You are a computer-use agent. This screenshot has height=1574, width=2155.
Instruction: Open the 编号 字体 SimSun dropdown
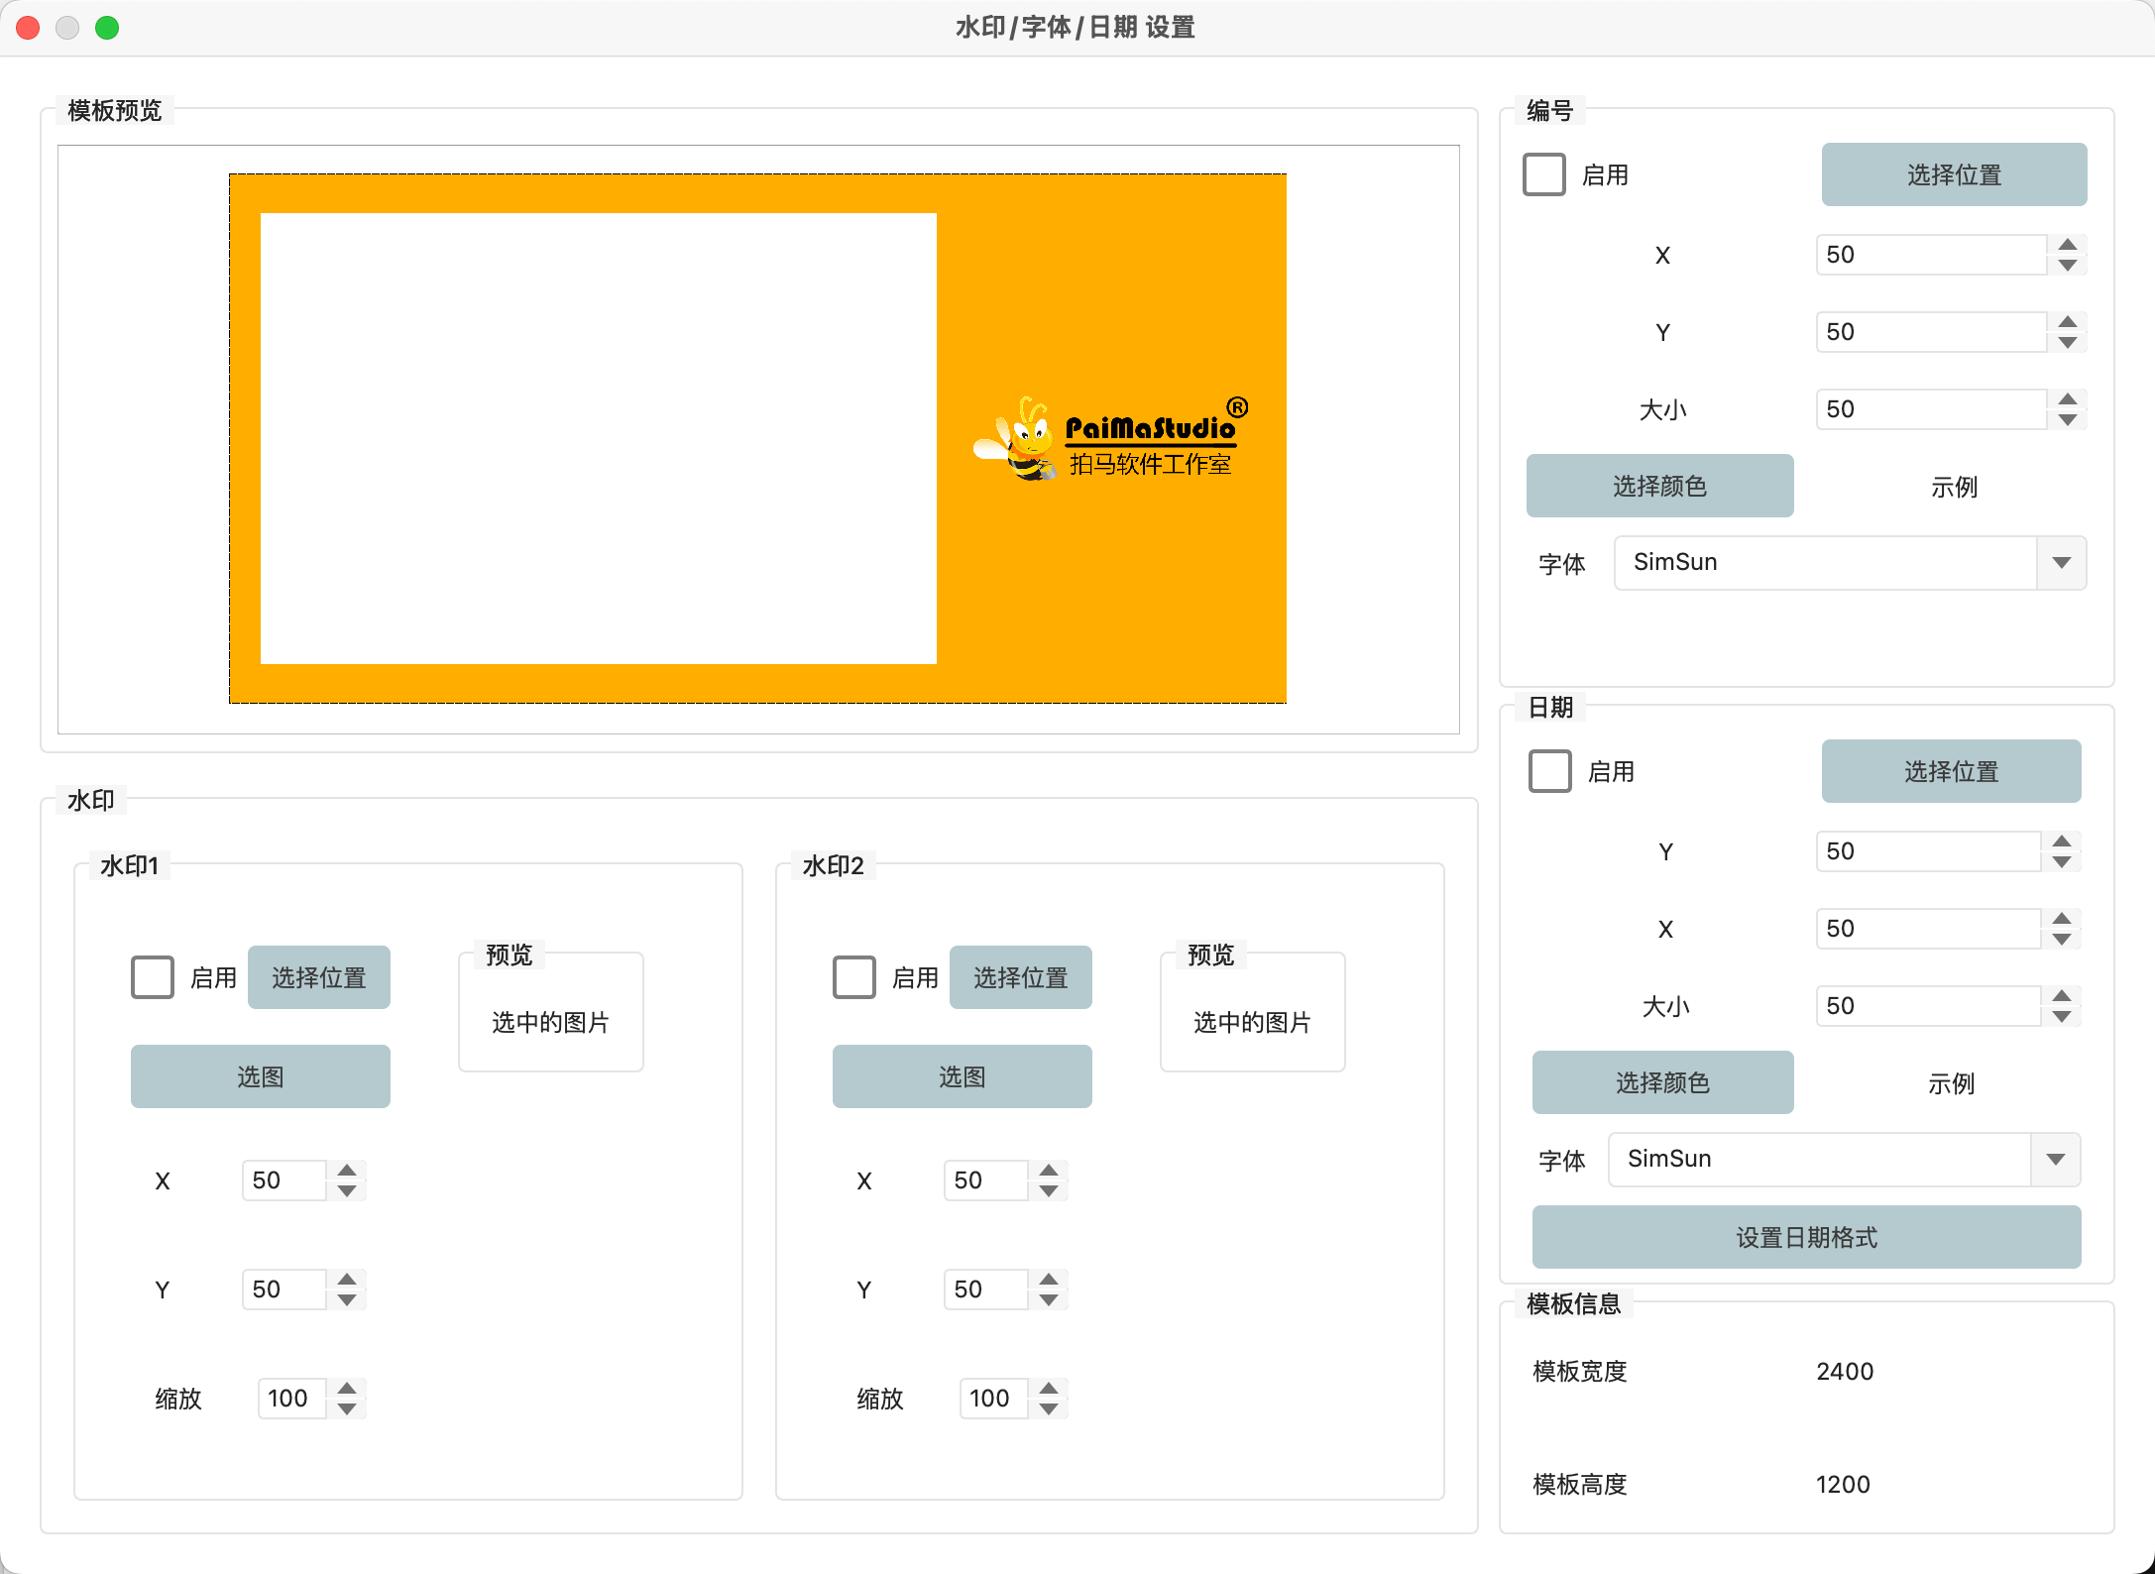(x=2061, y=563)
